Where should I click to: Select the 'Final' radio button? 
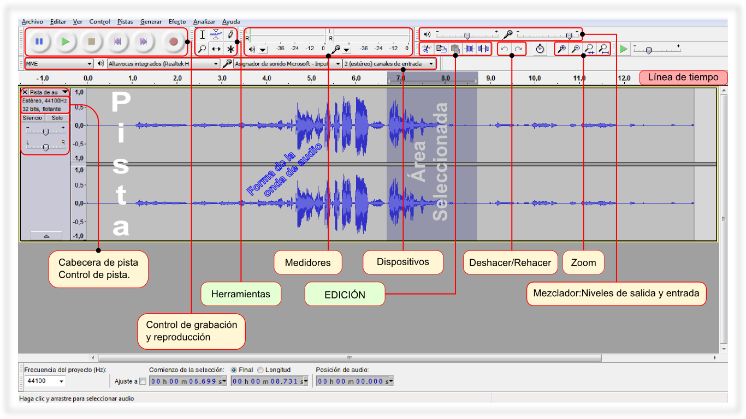[x=234, y=370]
